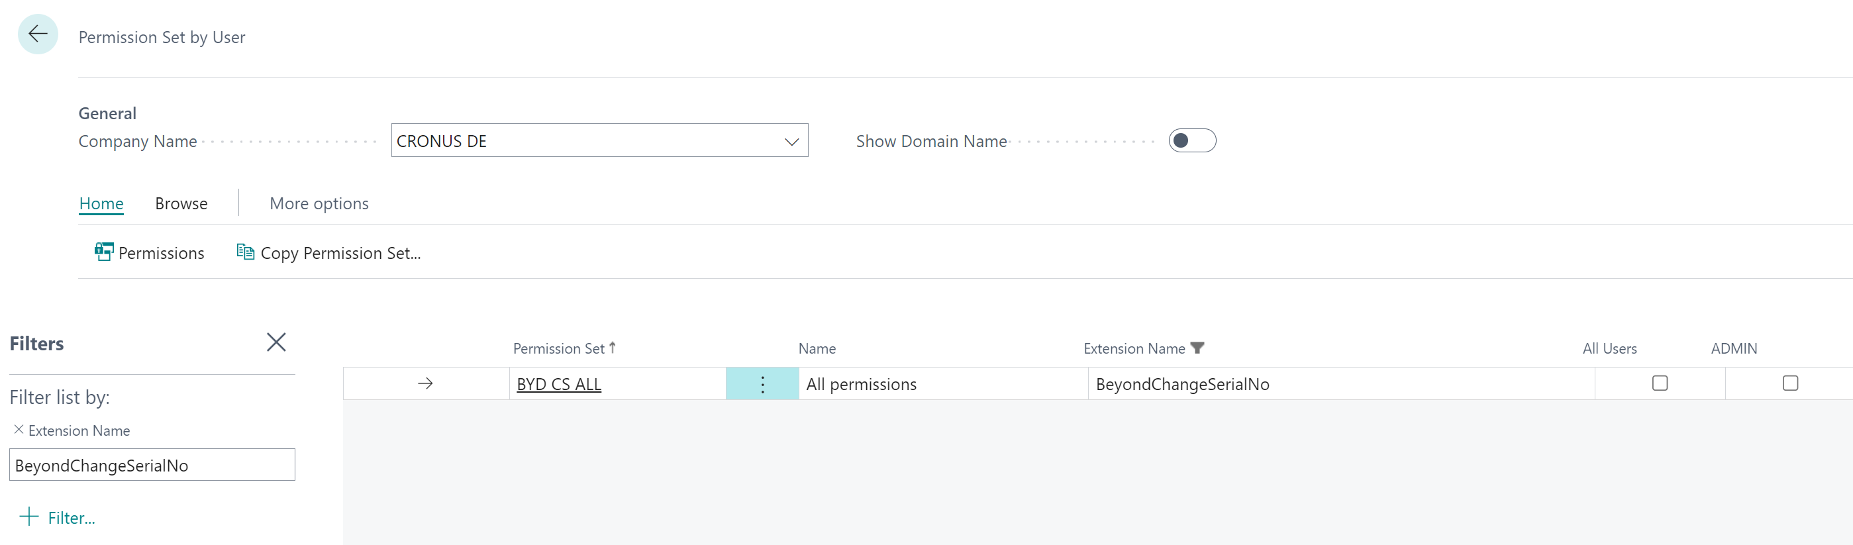Open the Name column header menu
Image resolution: width=1853 pixels, height=545 pixels.
click(817, 349)
